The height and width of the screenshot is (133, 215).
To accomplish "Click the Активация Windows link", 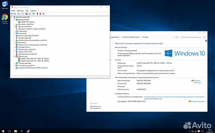I will coord(198,101).
